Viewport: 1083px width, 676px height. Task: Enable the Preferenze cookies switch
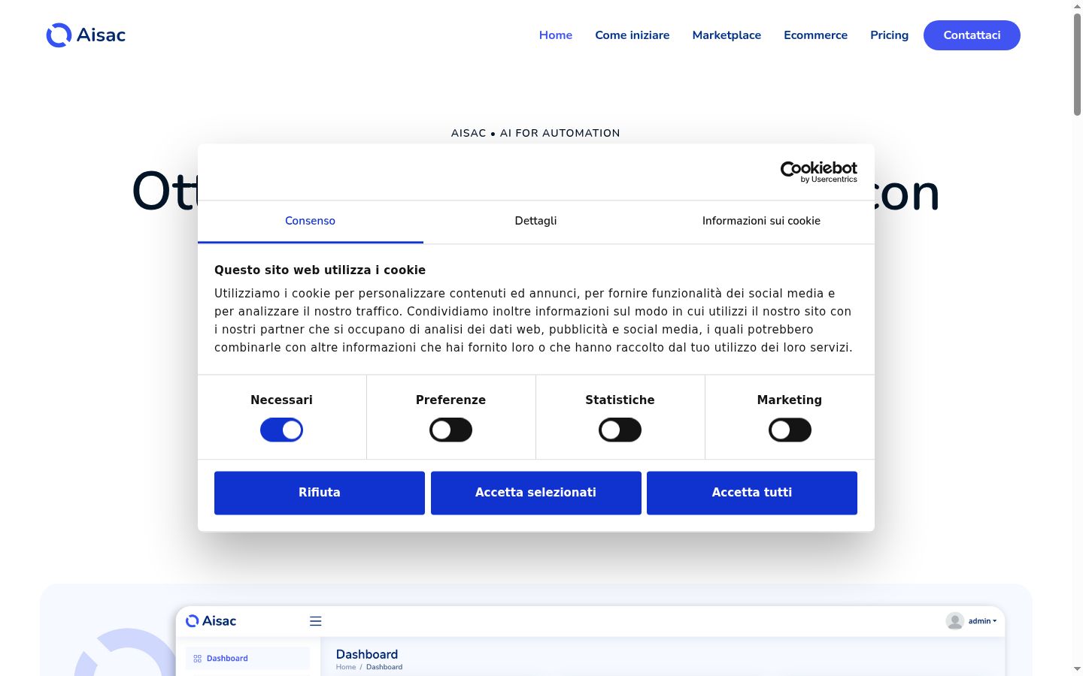tap(450, 430)
